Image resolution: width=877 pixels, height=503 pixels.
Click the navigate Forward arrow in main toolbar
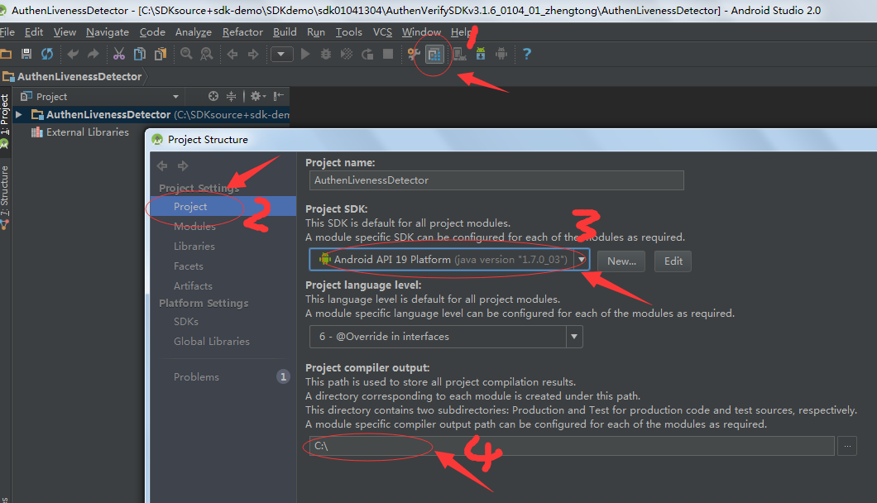[253, 55]
